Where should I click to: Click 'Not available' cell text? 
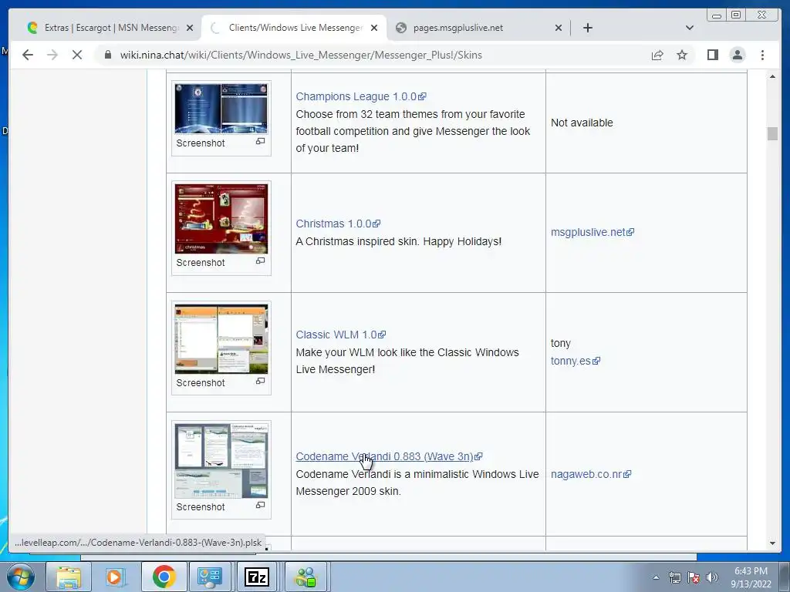[x=582, y=123]
